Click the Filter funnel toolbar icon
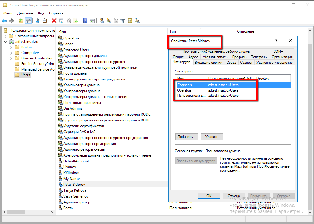This screenshot has height=224, width=314. tap(123, 21)
